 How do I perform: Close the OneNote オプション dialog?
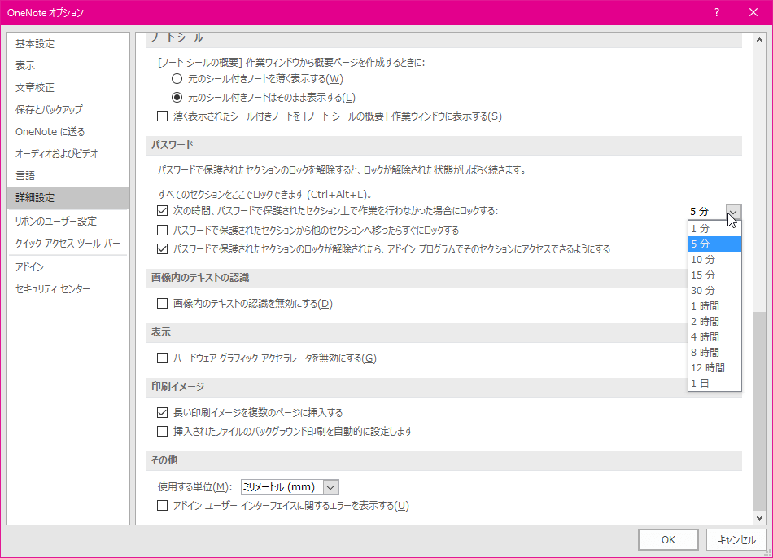point(753,12)
